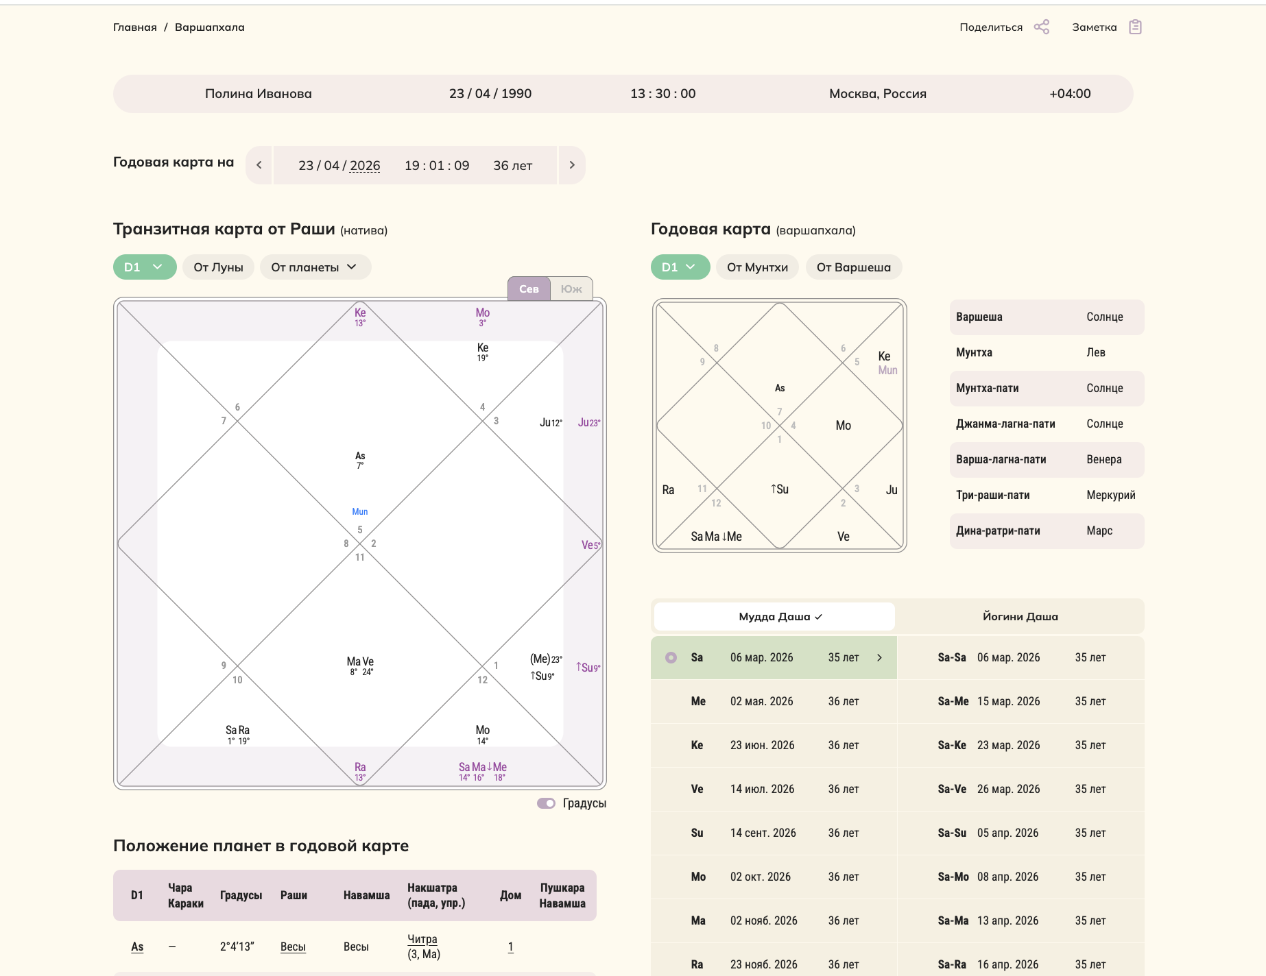This screenshot has width=1266, height=976.
Task: Click the year 2026 date field
Action: [x=365, y=166]
